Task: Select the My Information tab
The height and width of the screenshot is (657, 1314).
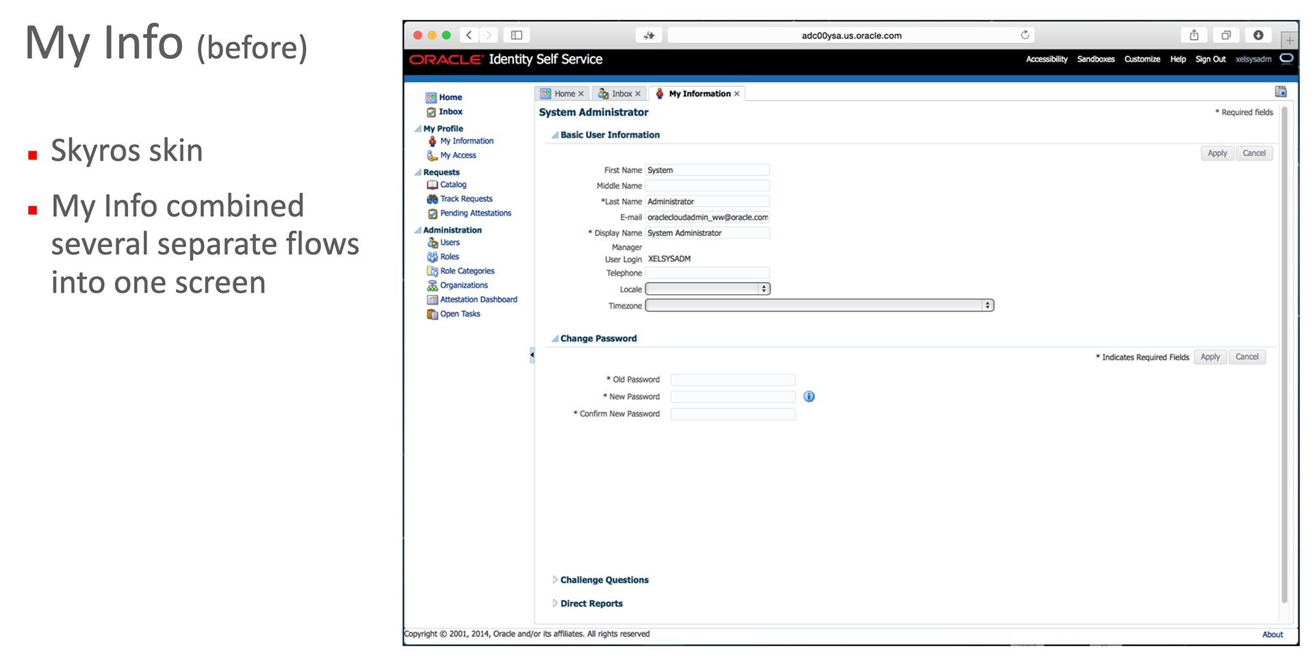Action: point(699,94)
